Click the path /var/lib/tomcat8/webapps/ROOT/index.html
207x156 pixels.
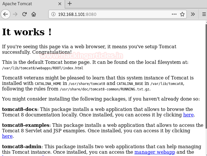coord(43,68)
